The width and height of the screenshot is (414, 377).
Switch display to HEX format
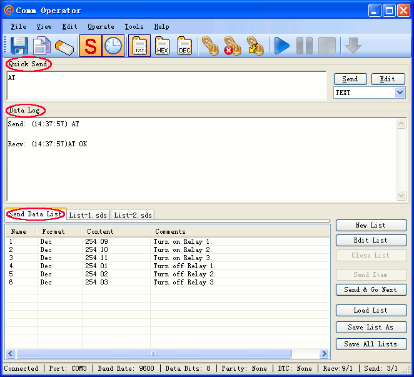[x=162, y=46]
